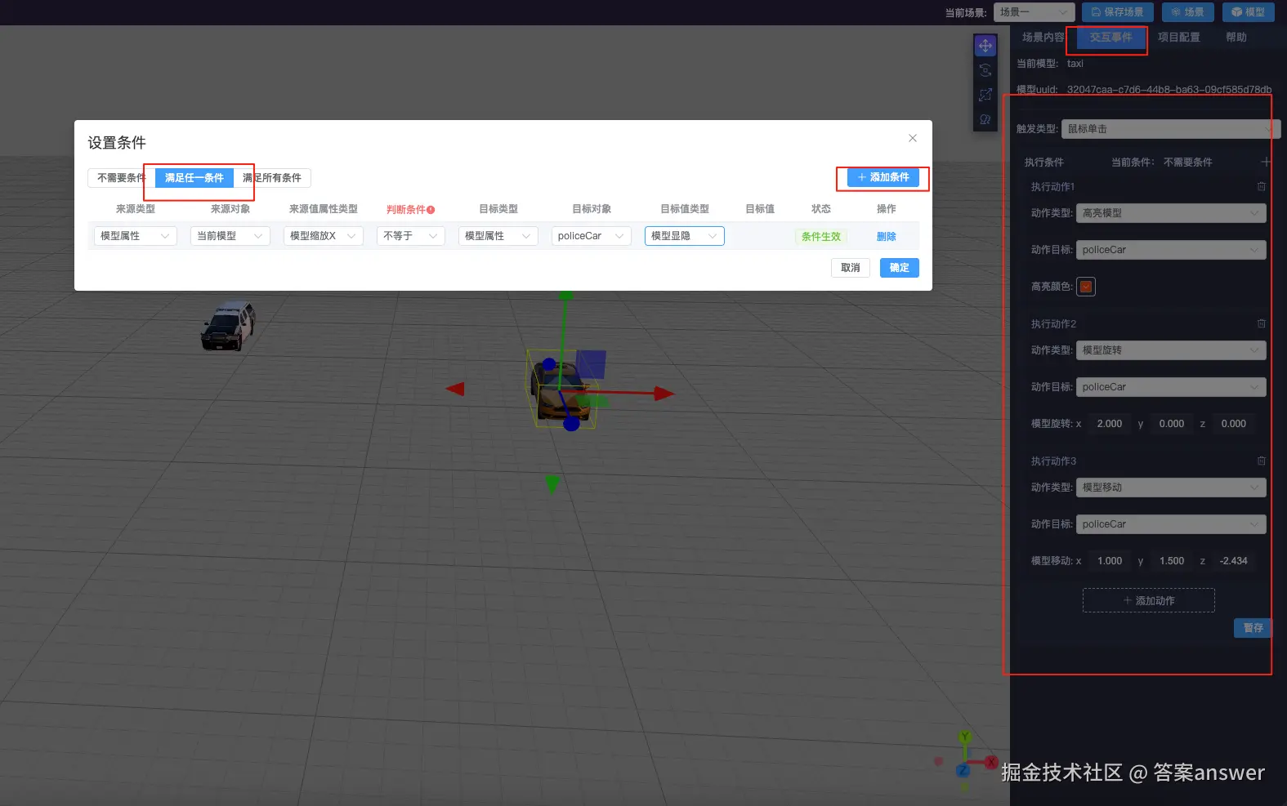Open the 来源值属性类型 dropdown showing 模型缩放X
1287x806 pixels.
tap(324, 236)
